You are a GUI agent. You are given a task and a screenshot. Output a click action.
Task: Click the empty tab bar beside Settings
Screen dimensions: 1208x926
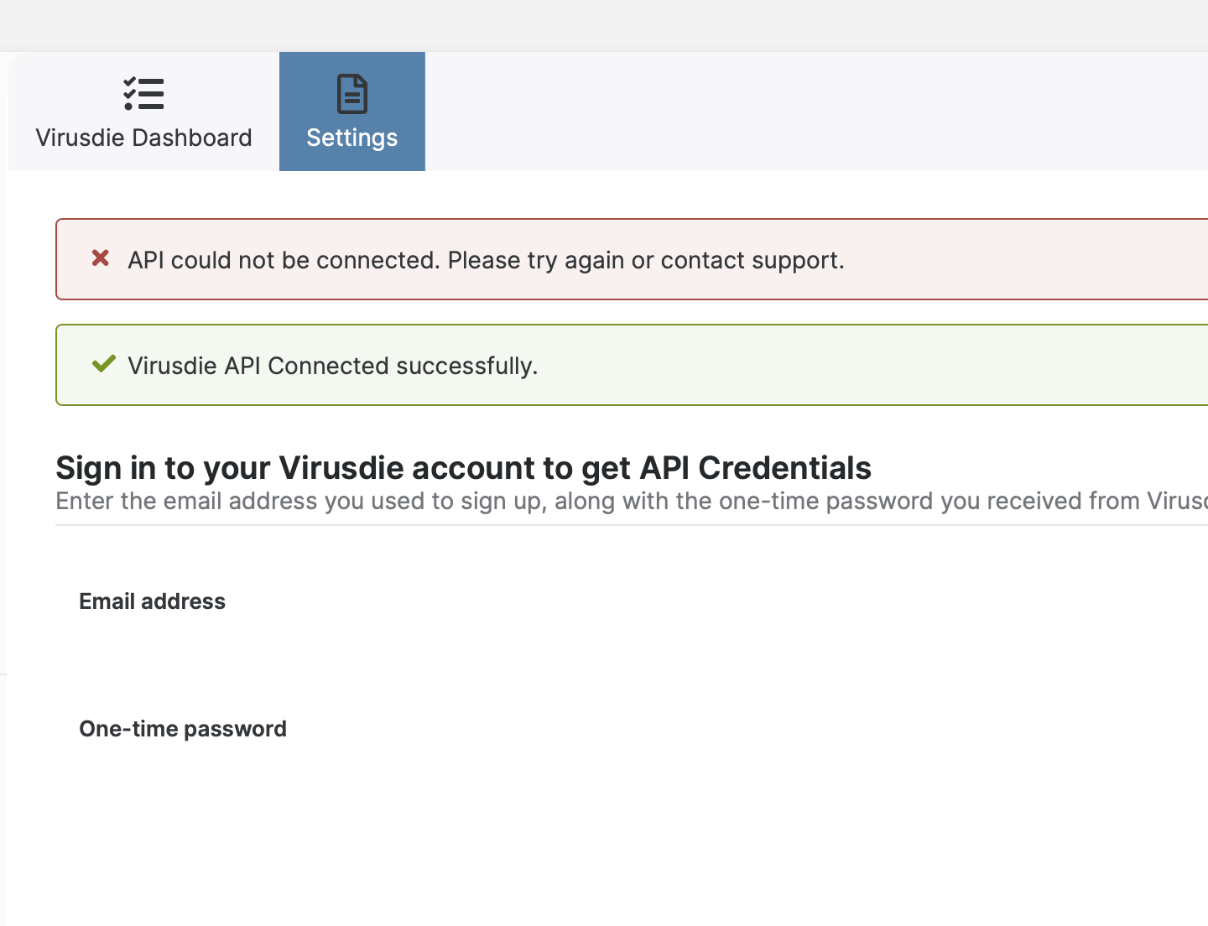click(816, 112)
